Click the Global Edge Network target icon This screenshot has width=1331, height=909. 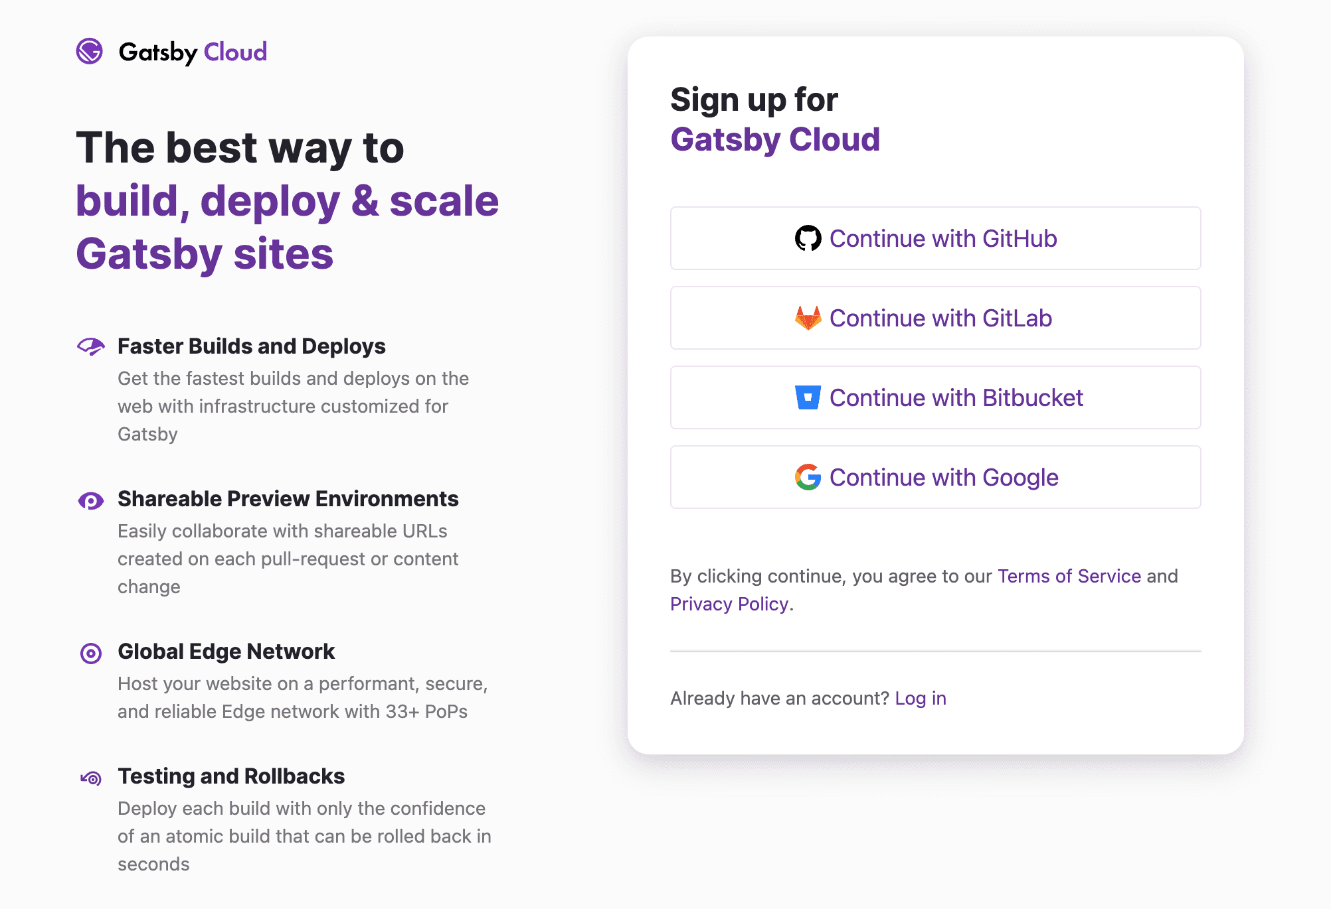(91, 654)
